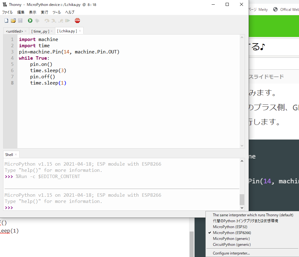299x257 pixels.
Task: Close the Shell panel tab
Action: coord(16,154)
